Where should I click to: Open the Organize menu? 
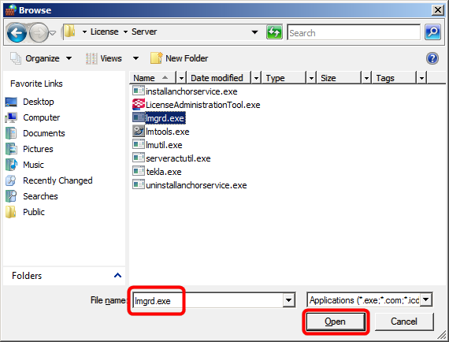[x=41, y=58]
